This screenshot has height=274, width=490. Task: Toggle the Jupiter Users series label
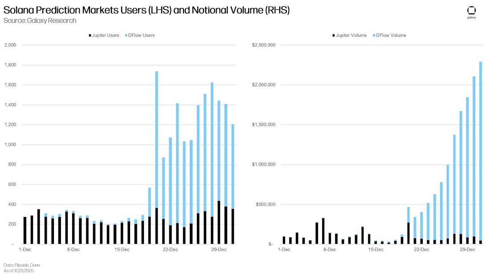106,35
